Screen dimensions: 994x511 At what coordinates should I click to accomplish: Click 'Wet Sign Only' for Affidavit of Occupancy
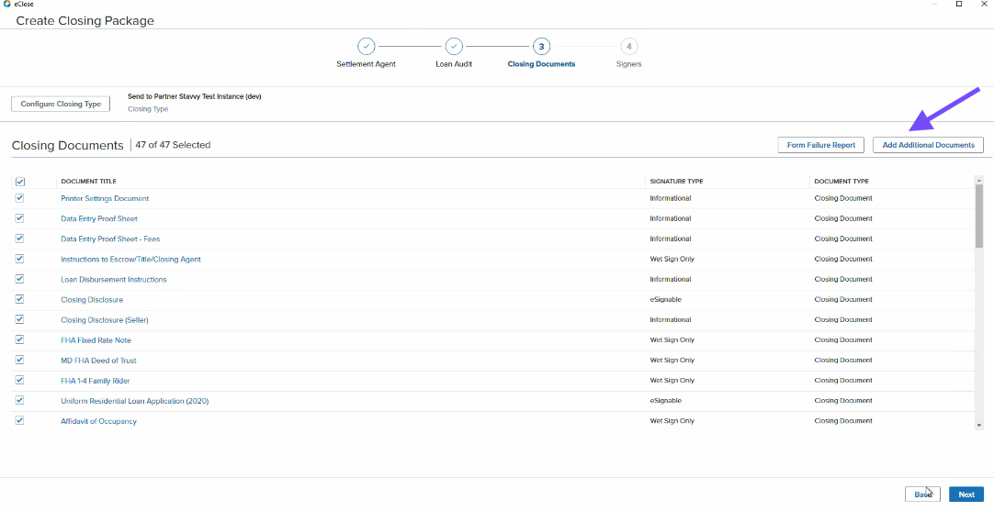(x=672, y=421)
